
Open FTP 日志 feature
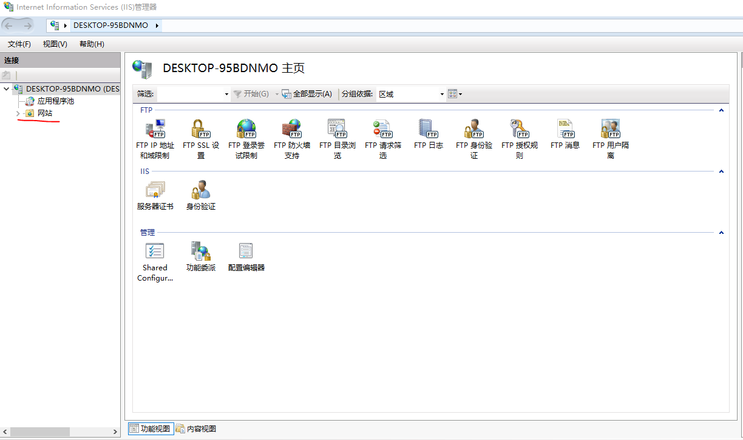pos(429,134)
